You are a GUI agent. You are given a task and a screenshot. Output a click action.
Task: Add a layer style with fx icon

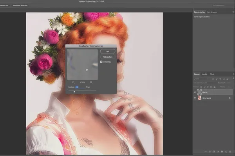pyautogui.click(x=210, y=152)
